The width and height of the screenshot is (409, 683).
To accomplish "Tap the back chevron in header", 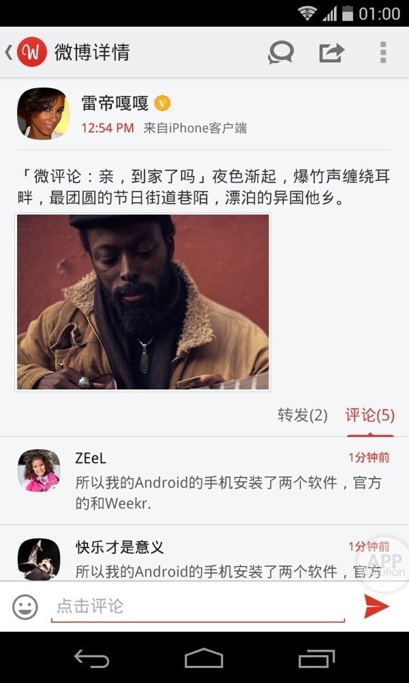I will pos(9,53).
